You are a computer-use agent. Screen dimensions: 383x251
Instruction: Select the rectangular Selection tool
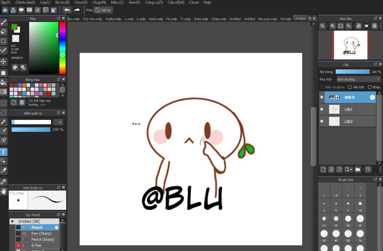3,103
